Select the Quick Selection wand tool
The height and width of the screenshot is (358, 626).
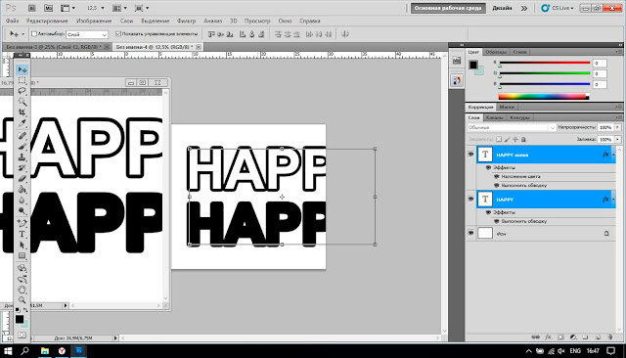point(22,102)
